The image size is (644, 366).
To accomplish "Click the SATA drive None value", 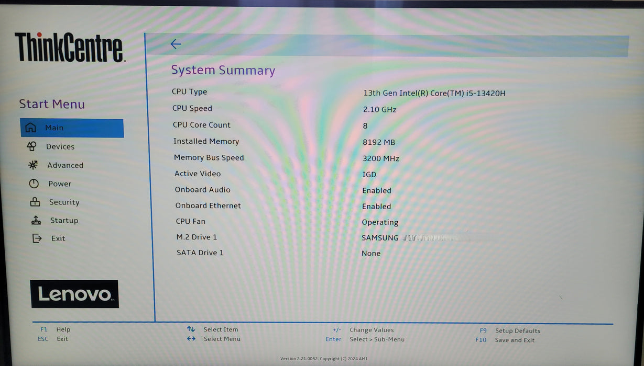I will [371, 254].
